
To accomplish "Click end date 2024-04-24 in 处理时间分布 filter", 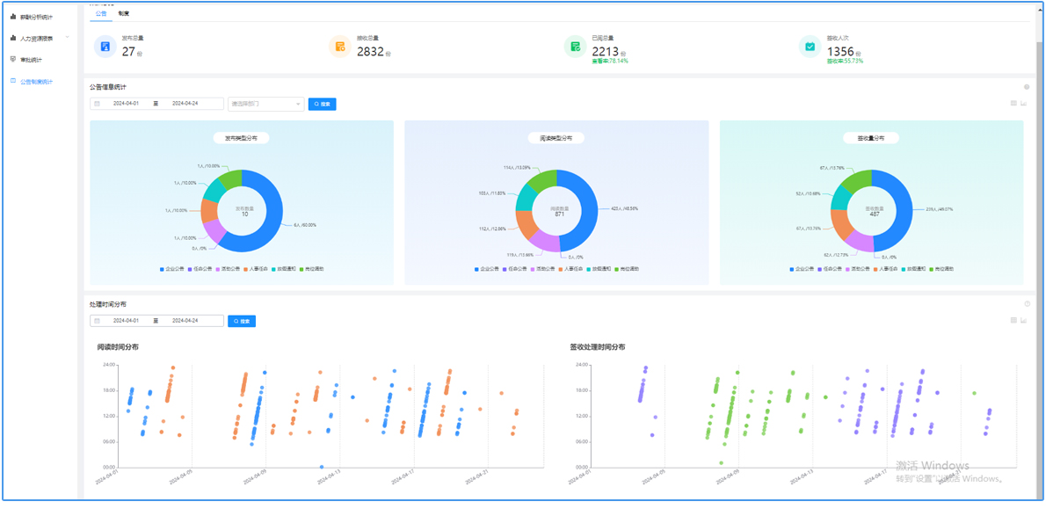I will 184,321.
